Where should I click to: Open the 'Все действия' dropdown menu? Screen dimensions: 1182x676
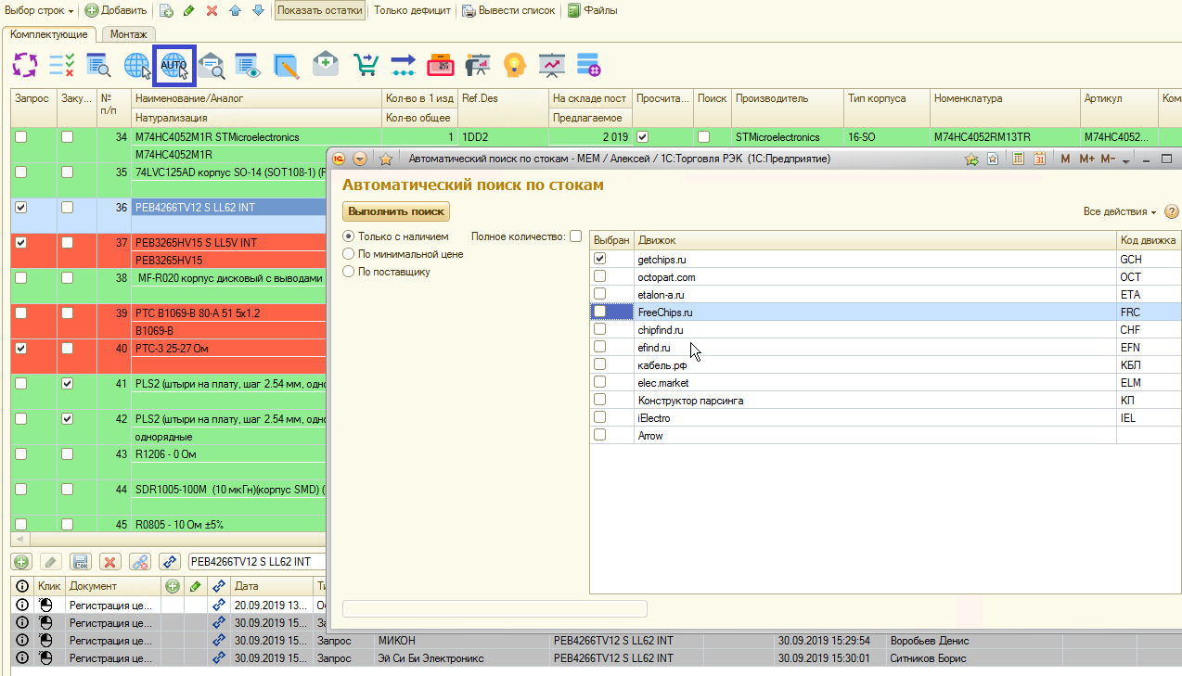(1119, 211)
